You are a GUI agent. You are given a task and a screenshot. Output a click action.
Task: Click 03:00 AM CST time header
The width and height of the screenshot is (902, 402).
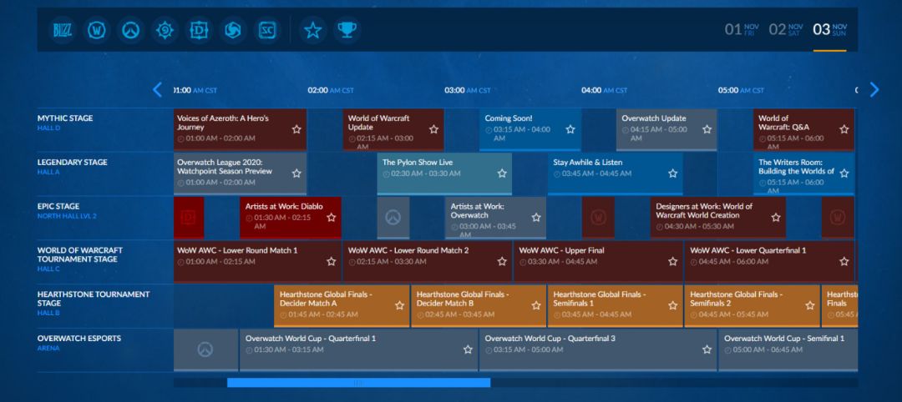(467, 90)
